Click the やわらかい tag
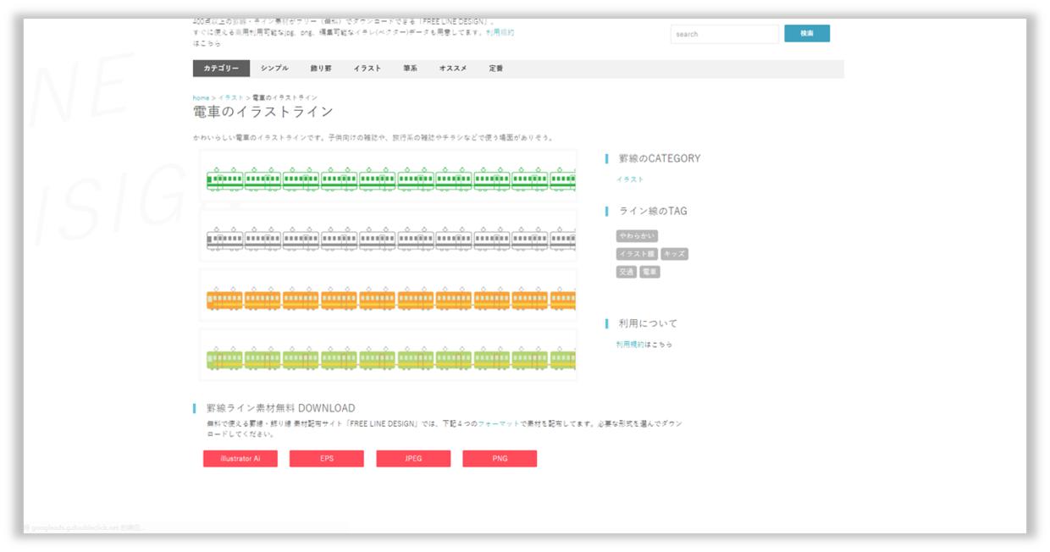The image size is (1050, 552). [x=637, y=236]
